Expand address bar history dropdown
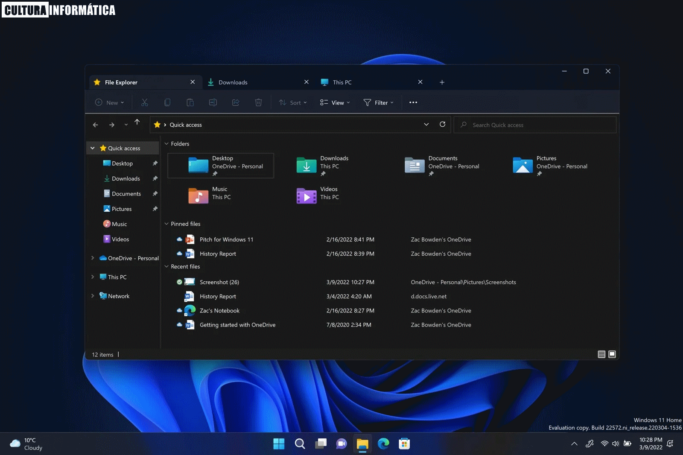Viewport: 683px width, 455px height. [x=426, y=124]
